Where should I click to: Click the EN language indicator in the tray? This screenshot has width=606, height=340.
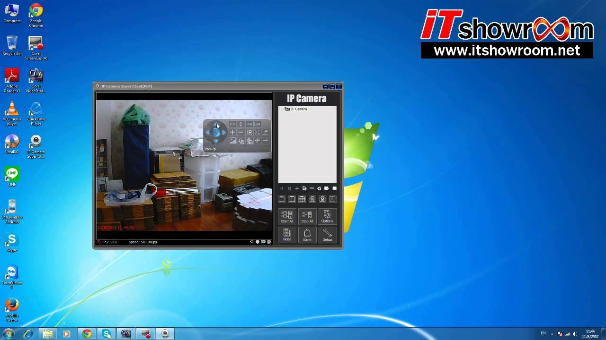pyautogui.click(x=543, y=333)
